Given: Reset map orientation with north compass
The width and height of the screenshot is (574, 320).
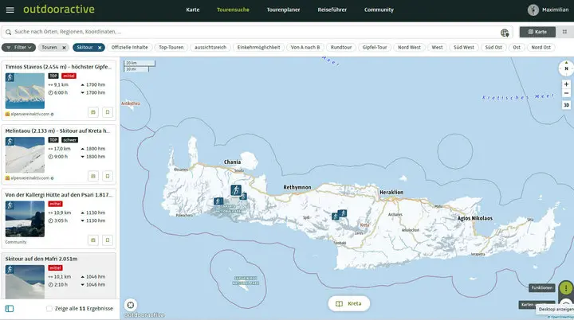Looking at the screenshot, I should (x=565, y=68).
